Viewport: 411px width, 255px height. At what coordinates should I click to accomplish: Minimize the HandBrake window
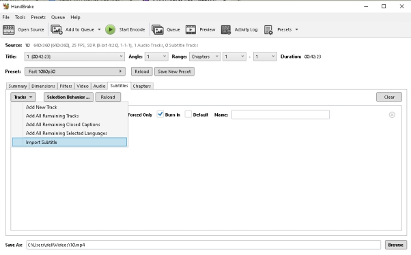366,6
